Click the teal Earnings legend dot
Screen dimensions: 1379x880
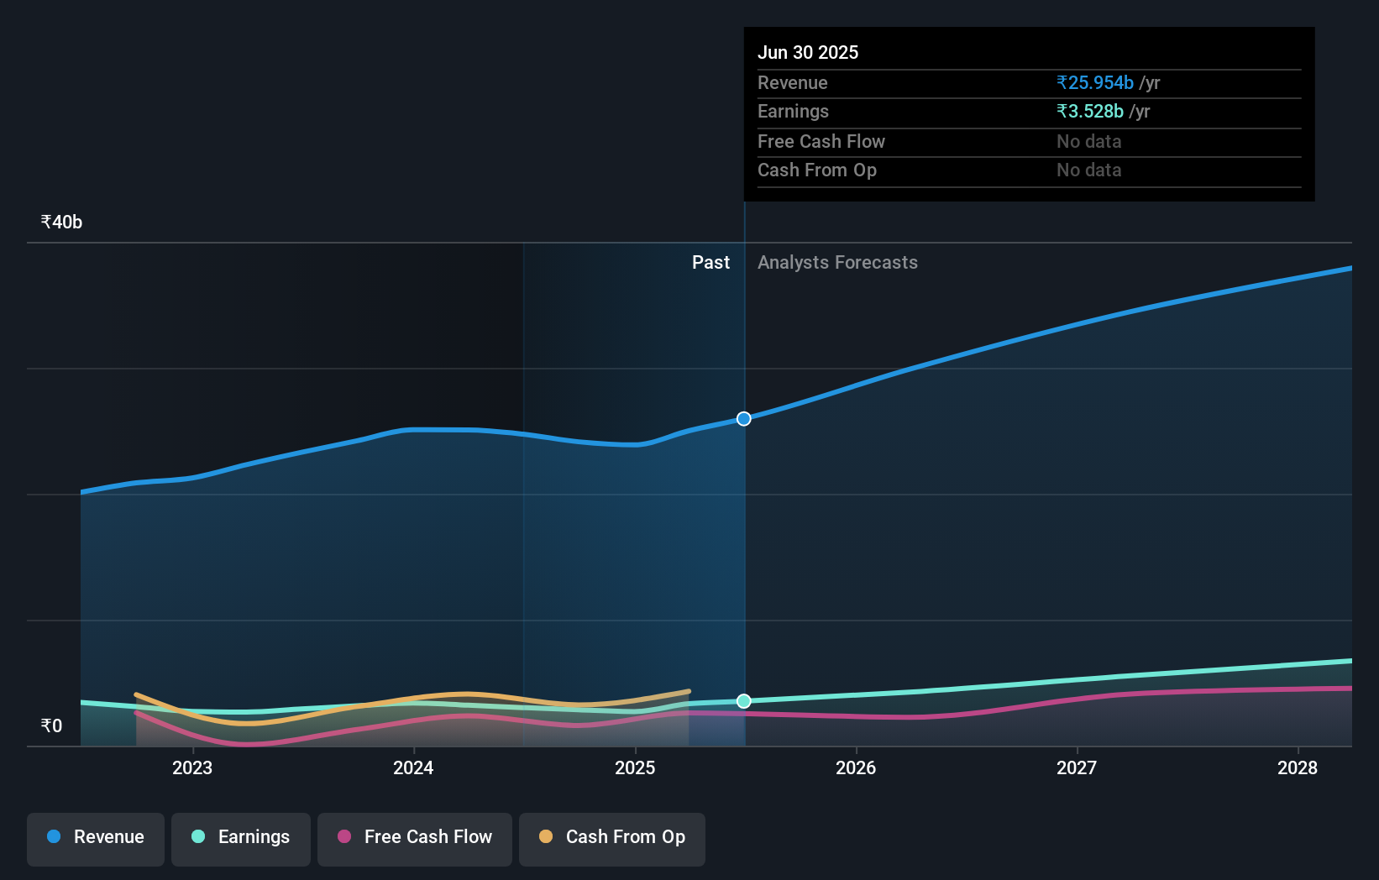click(197, 837)
